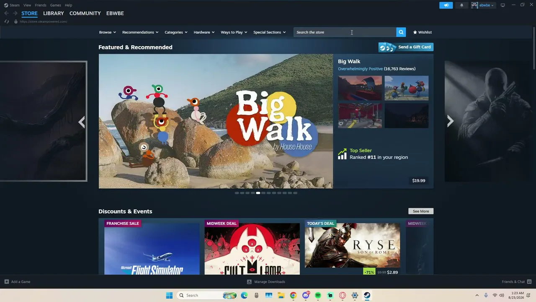
Task: Click the Manage Downloads icon
Action: pyautogui.click(x=249, y=282)
